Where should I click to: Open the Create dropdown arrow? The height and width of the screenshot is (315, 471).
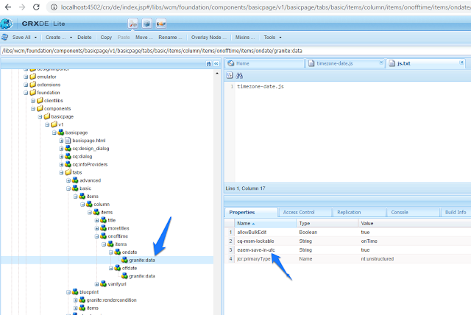click(71, 38)
